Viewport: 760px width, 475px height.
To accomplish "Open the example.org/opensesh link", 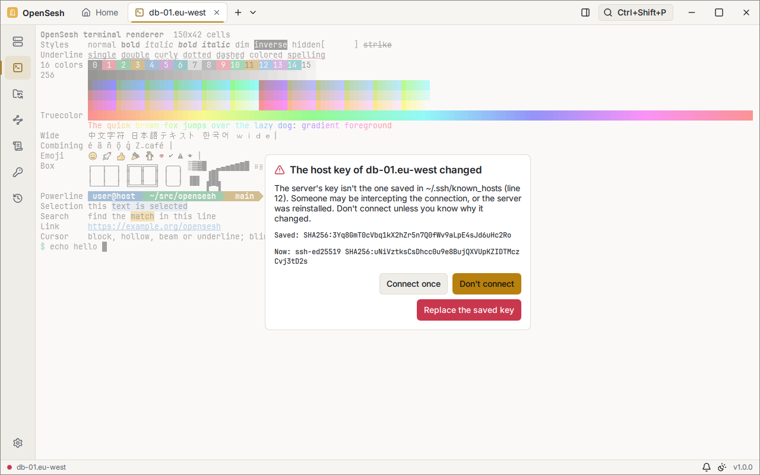I will (154, 227).
